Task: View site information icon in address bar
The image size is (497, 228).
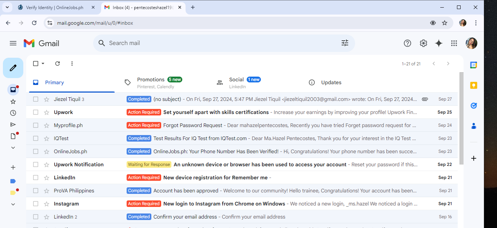Action: (x=50, y=23)
